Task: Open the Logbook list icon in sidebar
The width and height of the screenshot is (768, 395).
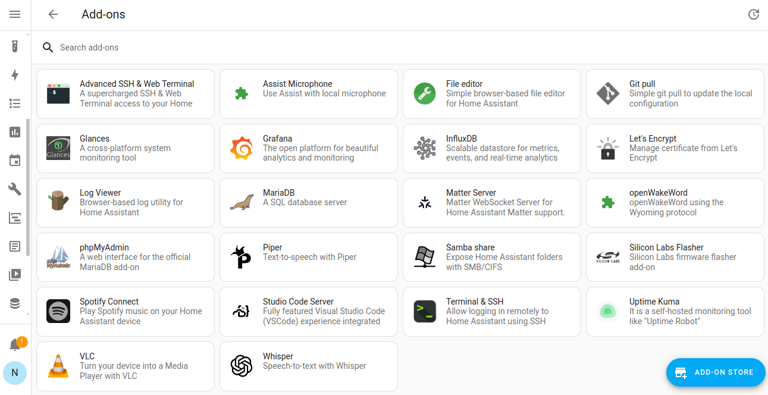Action: (15, 104)
